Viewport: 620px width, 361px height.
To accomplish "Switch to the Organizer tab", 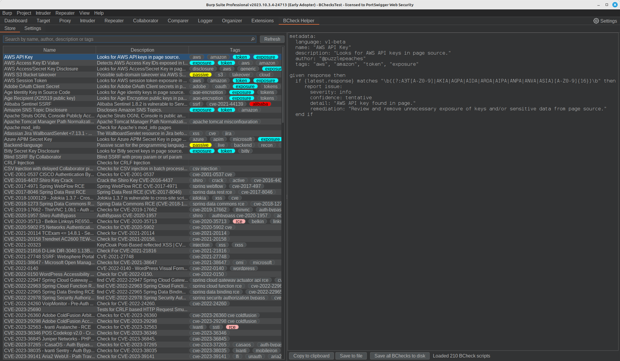I will (x=232, y=21).
